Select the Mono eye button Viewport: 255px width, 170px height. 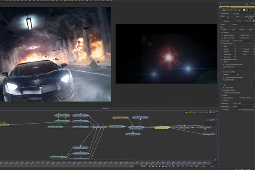coord(224,30)
